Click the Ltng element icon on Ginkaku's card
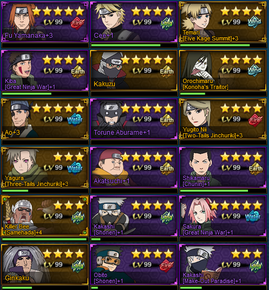 tap(78, 266)
